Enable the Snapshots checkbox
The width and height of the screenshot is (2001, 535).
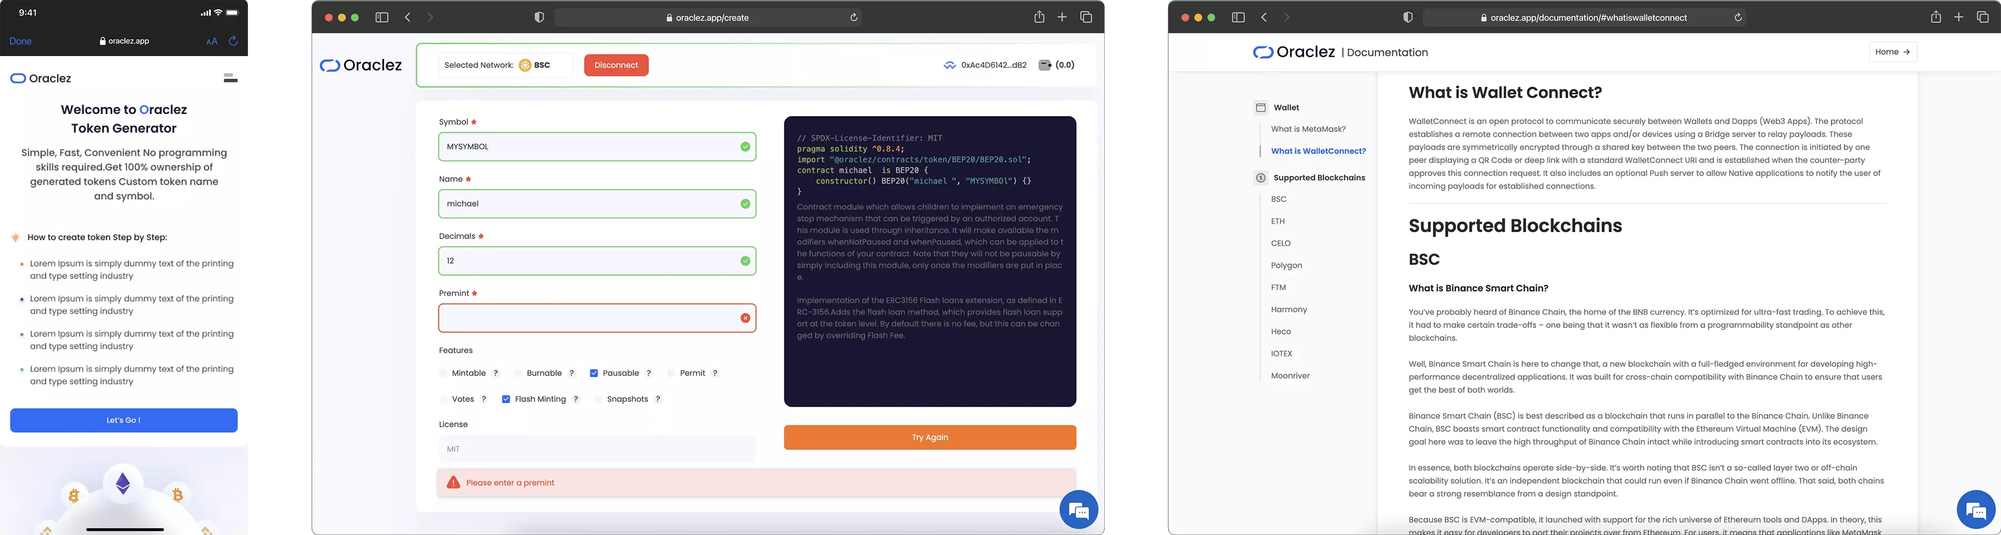(x=598, y=399)
